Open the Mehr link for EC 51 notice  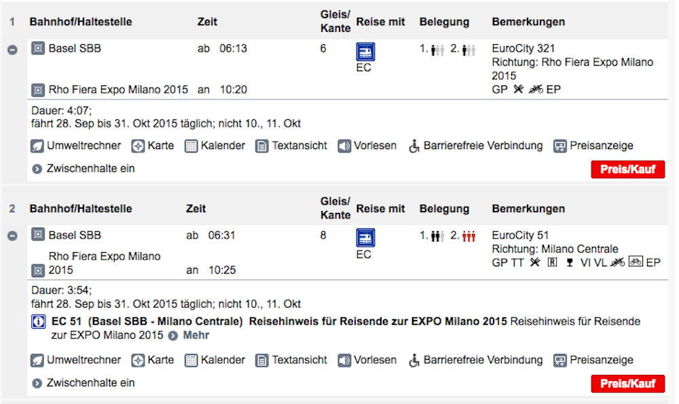click(x=196, y=336)
